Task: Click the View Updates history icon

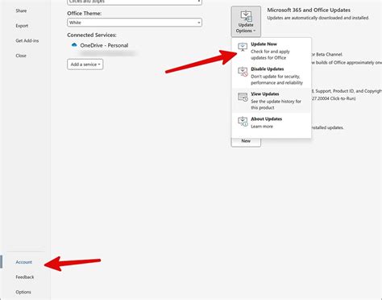Action: pyautogui.click(x=243, y=97)
